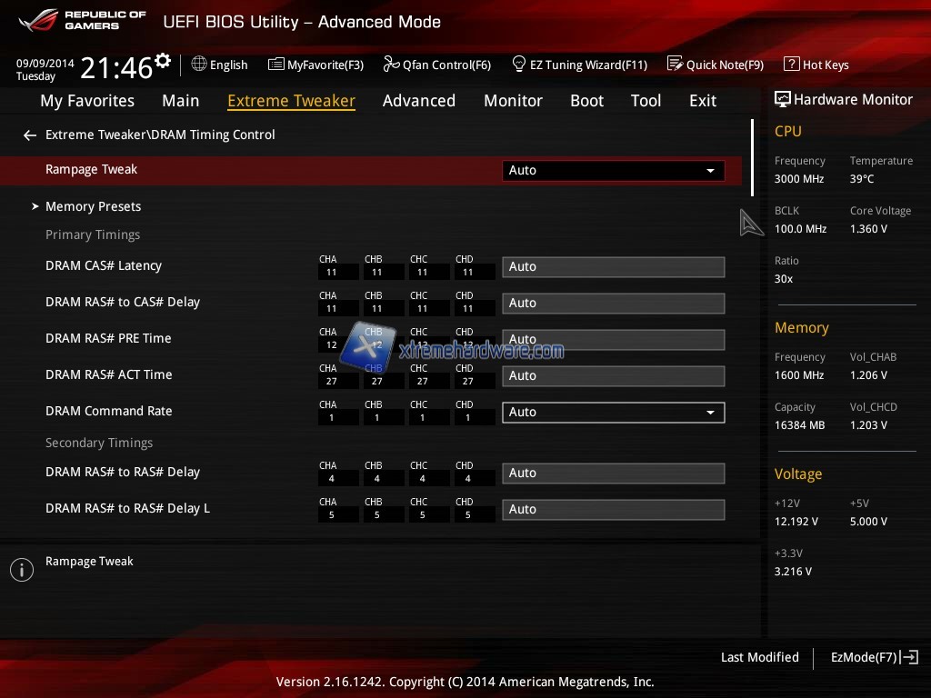Viewport: 931px width, 698px height.
Task: Launch EZ Tuning Wizard(F11) bulb icon
Action: (519, 65)
